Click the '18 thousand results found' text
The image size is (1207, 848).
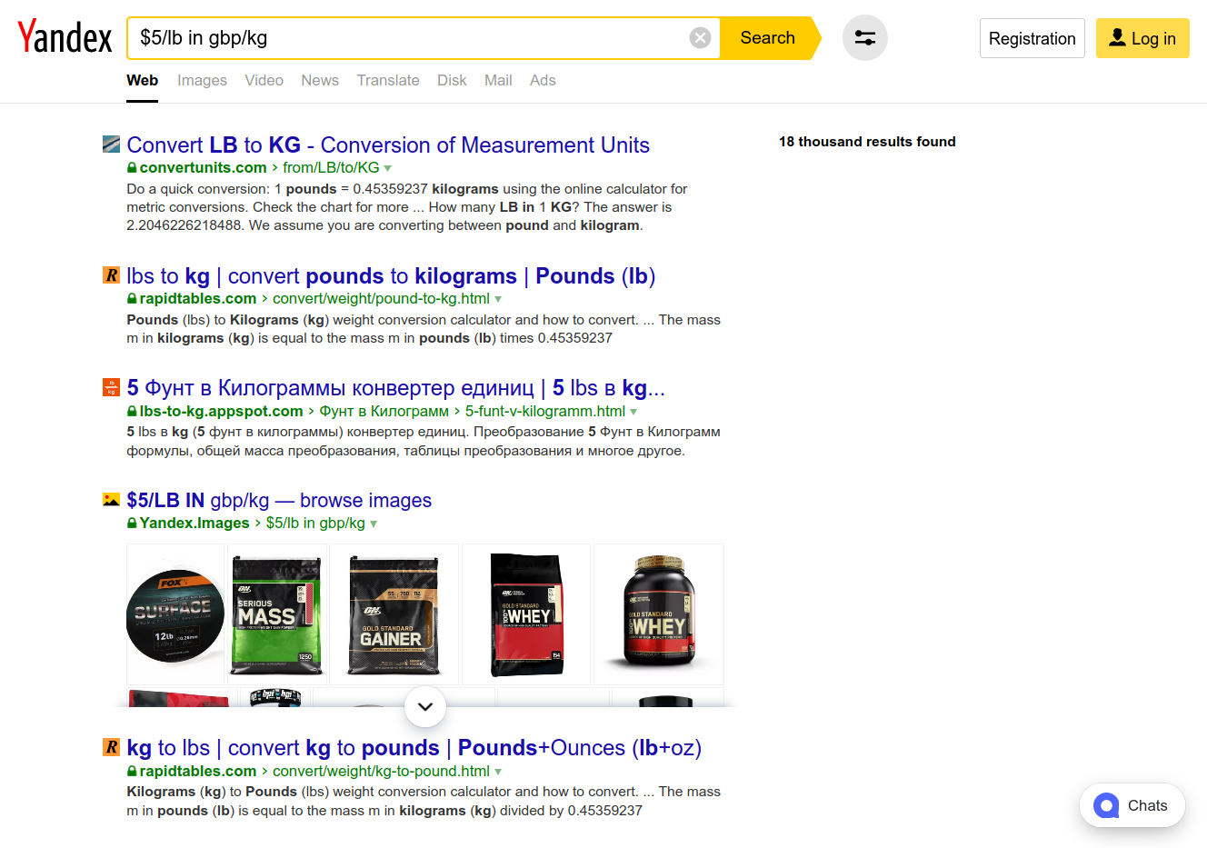coord(867,142)
